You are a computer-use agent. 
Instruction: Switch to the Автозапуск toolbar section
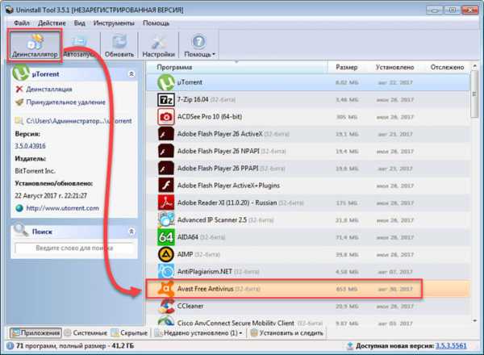coord(79,44)
